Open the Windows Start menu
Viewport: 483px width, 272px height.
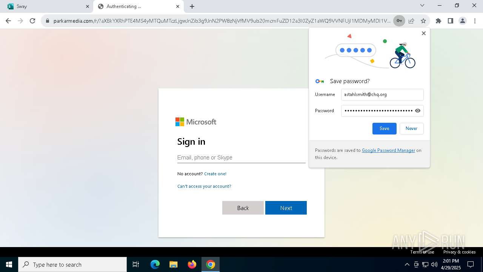coord(9,264)
